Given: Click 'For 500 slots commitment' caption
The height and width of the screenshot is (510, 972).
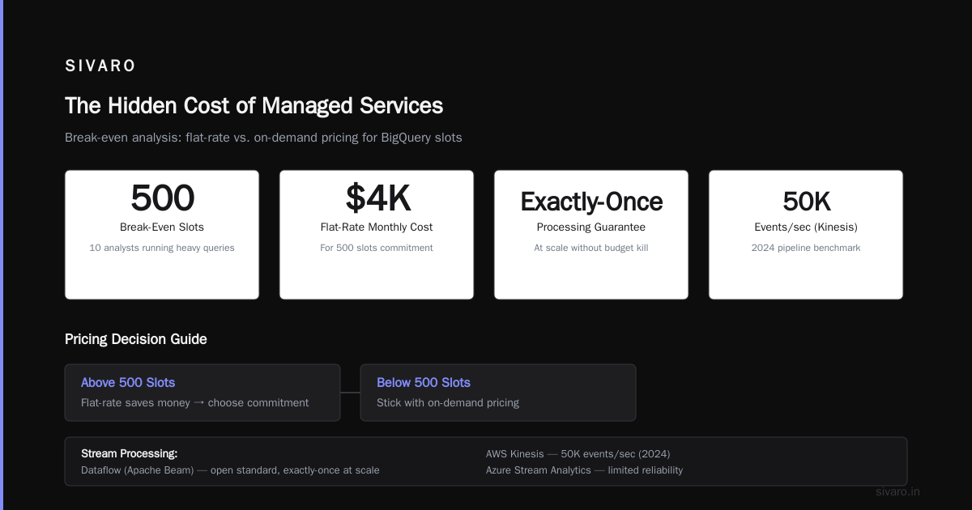Looking at the screenshot, I should [377, 248].
